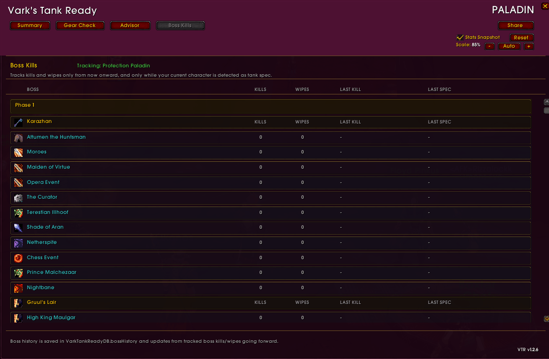Image resolution: width=549 pixels, height=359 pixels.
Task: Select the Attumen the Huntsman name
Action: click(56, 137)
